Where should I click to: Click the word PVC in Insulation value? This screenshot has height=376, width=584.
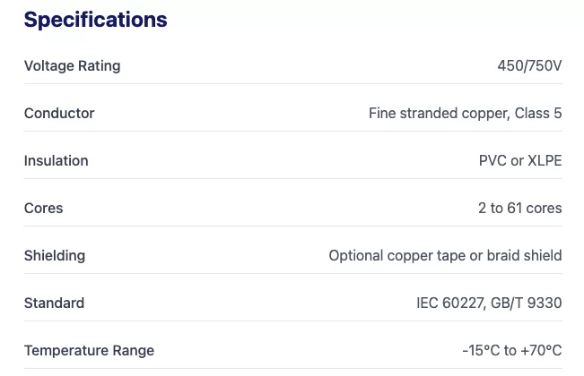click(493, 160)
